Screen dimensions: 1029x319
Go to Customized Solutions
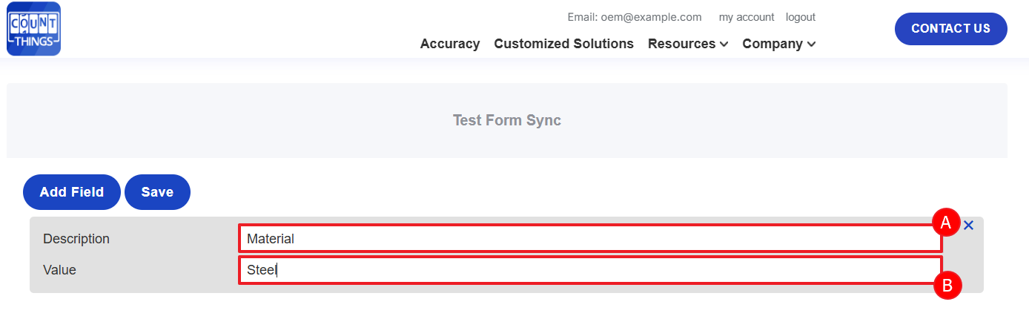(563, 44)
